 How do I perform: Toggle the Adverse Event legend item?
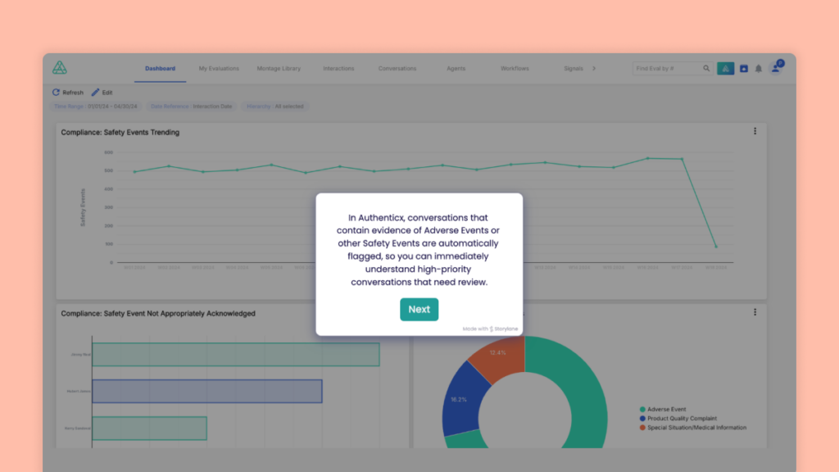662,410
